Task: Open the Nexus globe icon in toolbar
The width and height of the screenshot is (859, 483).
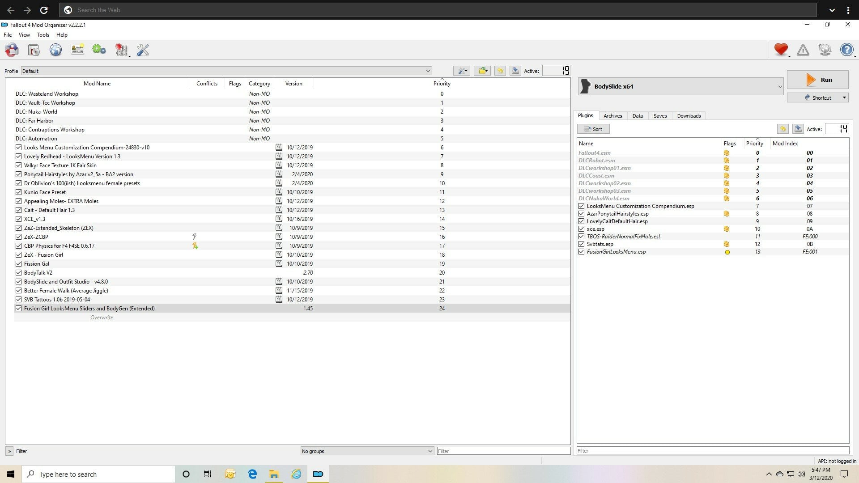Action: click(x=55, y=50)
